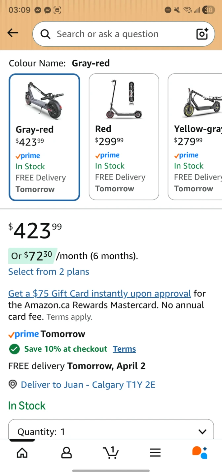The image size is (222, 475).
Task: Tap the green Save 10% checkmark
Action: click(x=14, y=349)
